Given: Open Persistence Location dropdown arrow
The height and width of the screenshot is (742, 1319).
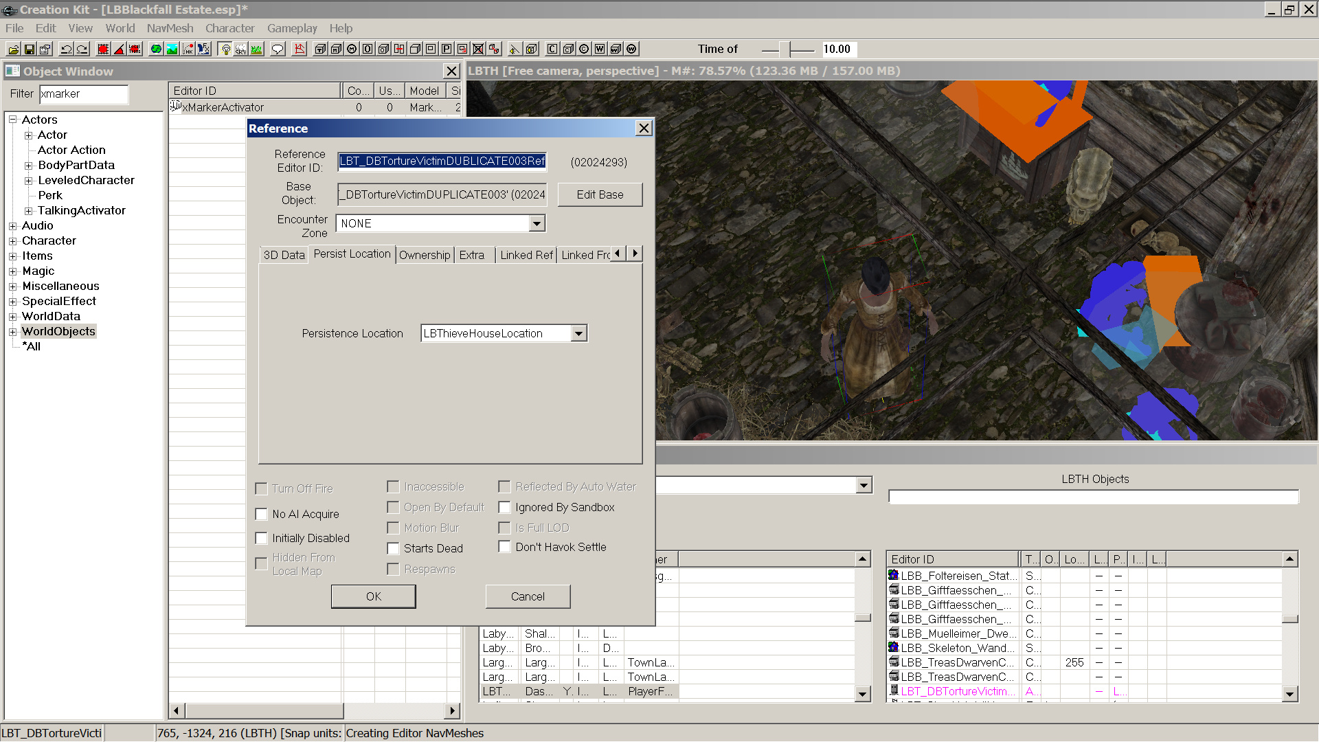Looking at the screenshot, I should click(579, 333).
